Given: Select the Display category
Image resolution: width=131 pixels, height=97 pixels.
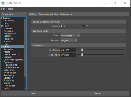Looking at the screenshot, I should [x=5, y=26].
